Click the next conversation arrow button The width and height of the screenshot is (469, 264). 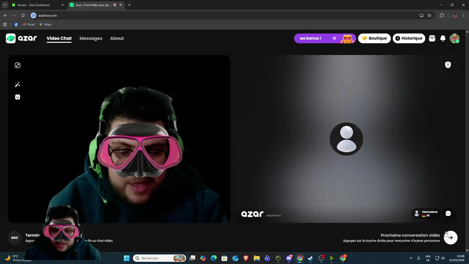coord(451,238)
